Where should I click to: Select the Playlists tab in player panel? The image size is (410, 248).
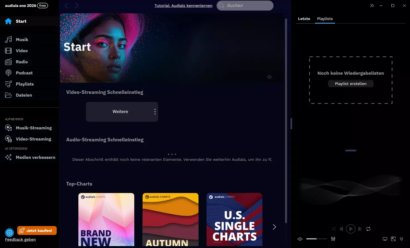[x=325, y=19]
